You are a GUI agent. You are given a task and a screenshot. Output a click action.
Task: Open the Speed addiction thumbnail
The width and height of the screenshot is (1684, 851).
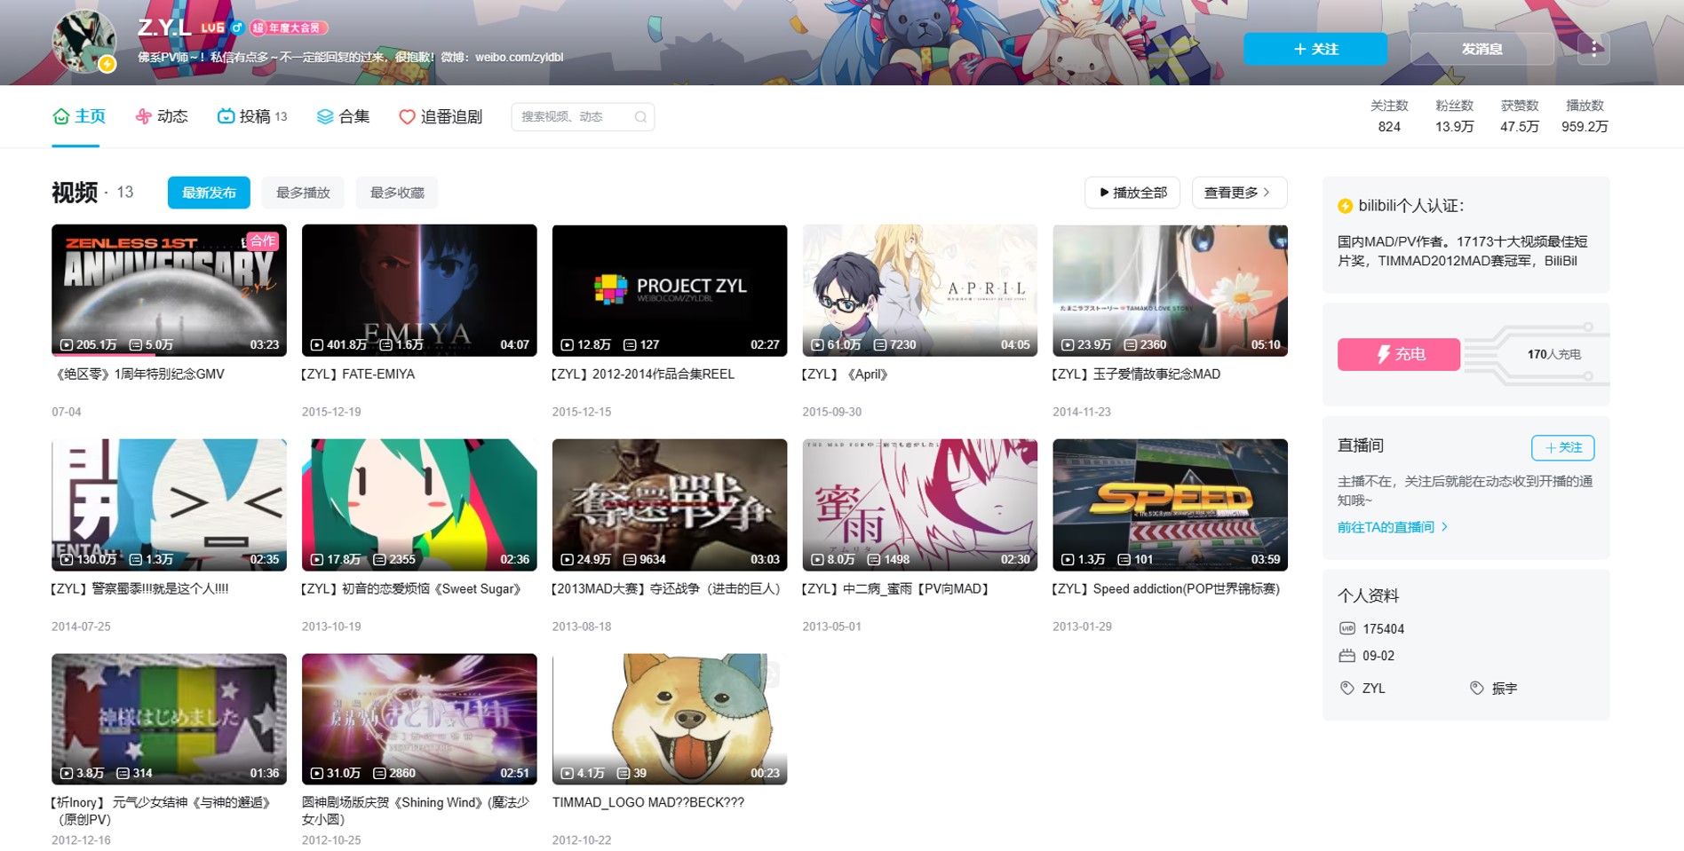tap(1170, 505)
